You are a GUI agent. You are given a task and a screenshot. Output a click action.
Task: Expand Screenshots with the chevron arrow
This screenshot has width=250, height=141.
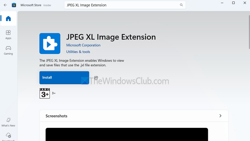pos(220,116)
